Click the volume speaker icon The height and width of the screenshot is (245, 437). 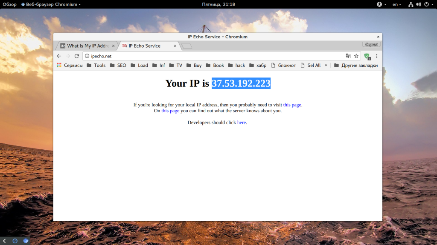(x=419, y=4)
